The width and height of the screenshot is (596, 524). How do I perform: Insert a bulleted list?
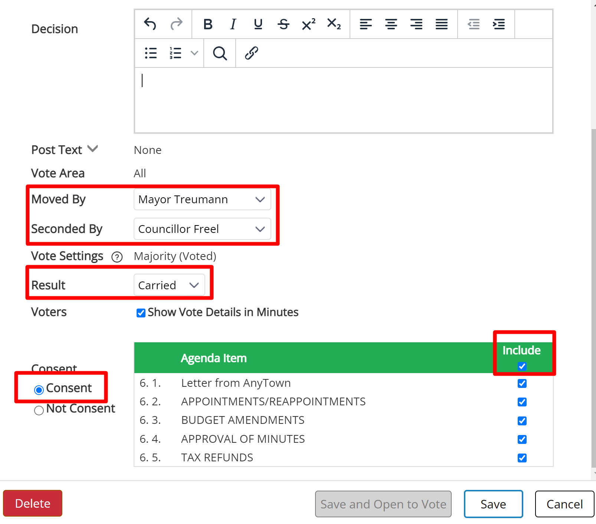(151, 53)
